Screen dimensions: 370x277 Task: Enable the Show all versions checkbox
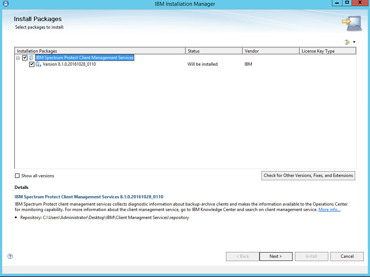tap(17, 176)
